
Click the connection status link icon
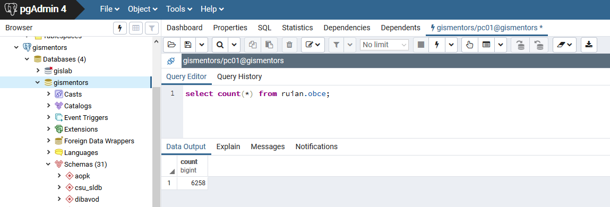click(171, 61)
